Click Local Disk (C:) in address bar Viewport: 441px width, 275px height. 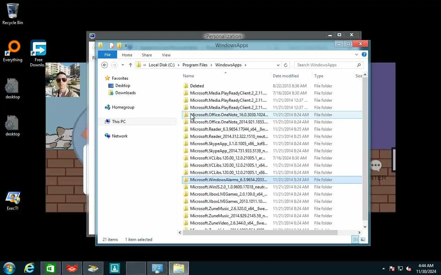point(162,65)
